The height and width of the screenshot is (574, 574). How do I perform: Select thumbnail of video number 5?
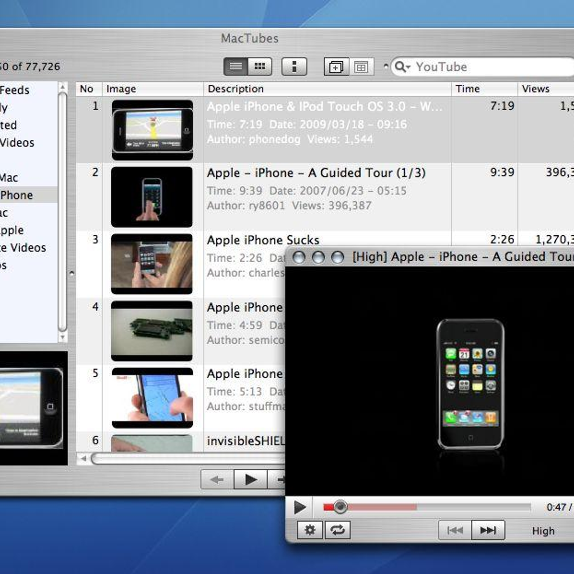click(152, 398)
